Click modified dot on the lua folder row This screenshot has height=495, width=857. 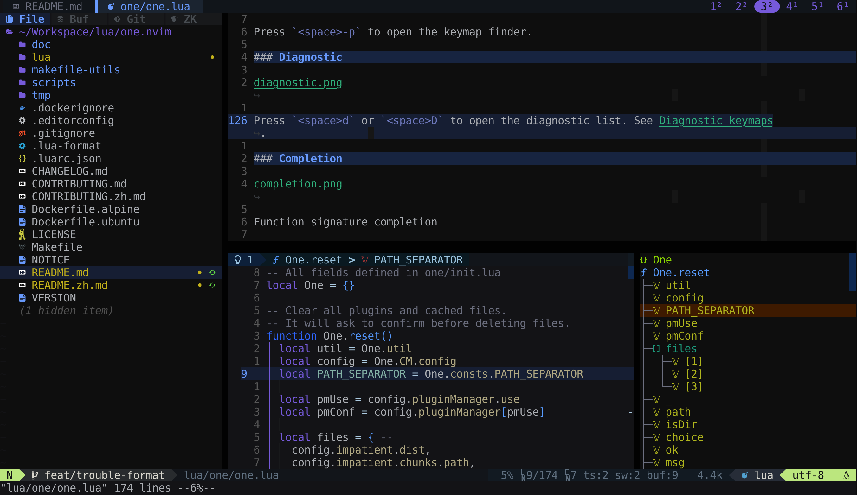[212, 57]
